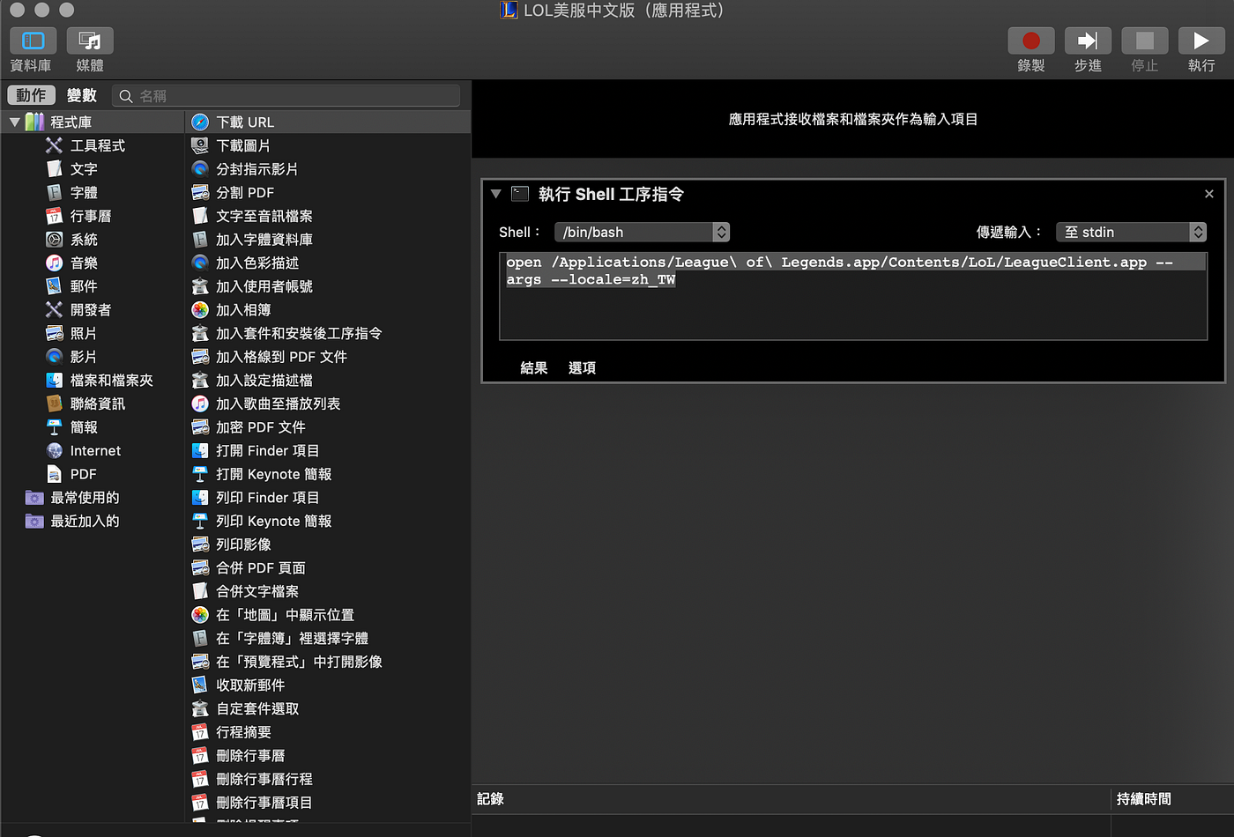Open the 傳遞輸入 stdin dropdown

coord(1131,232)
